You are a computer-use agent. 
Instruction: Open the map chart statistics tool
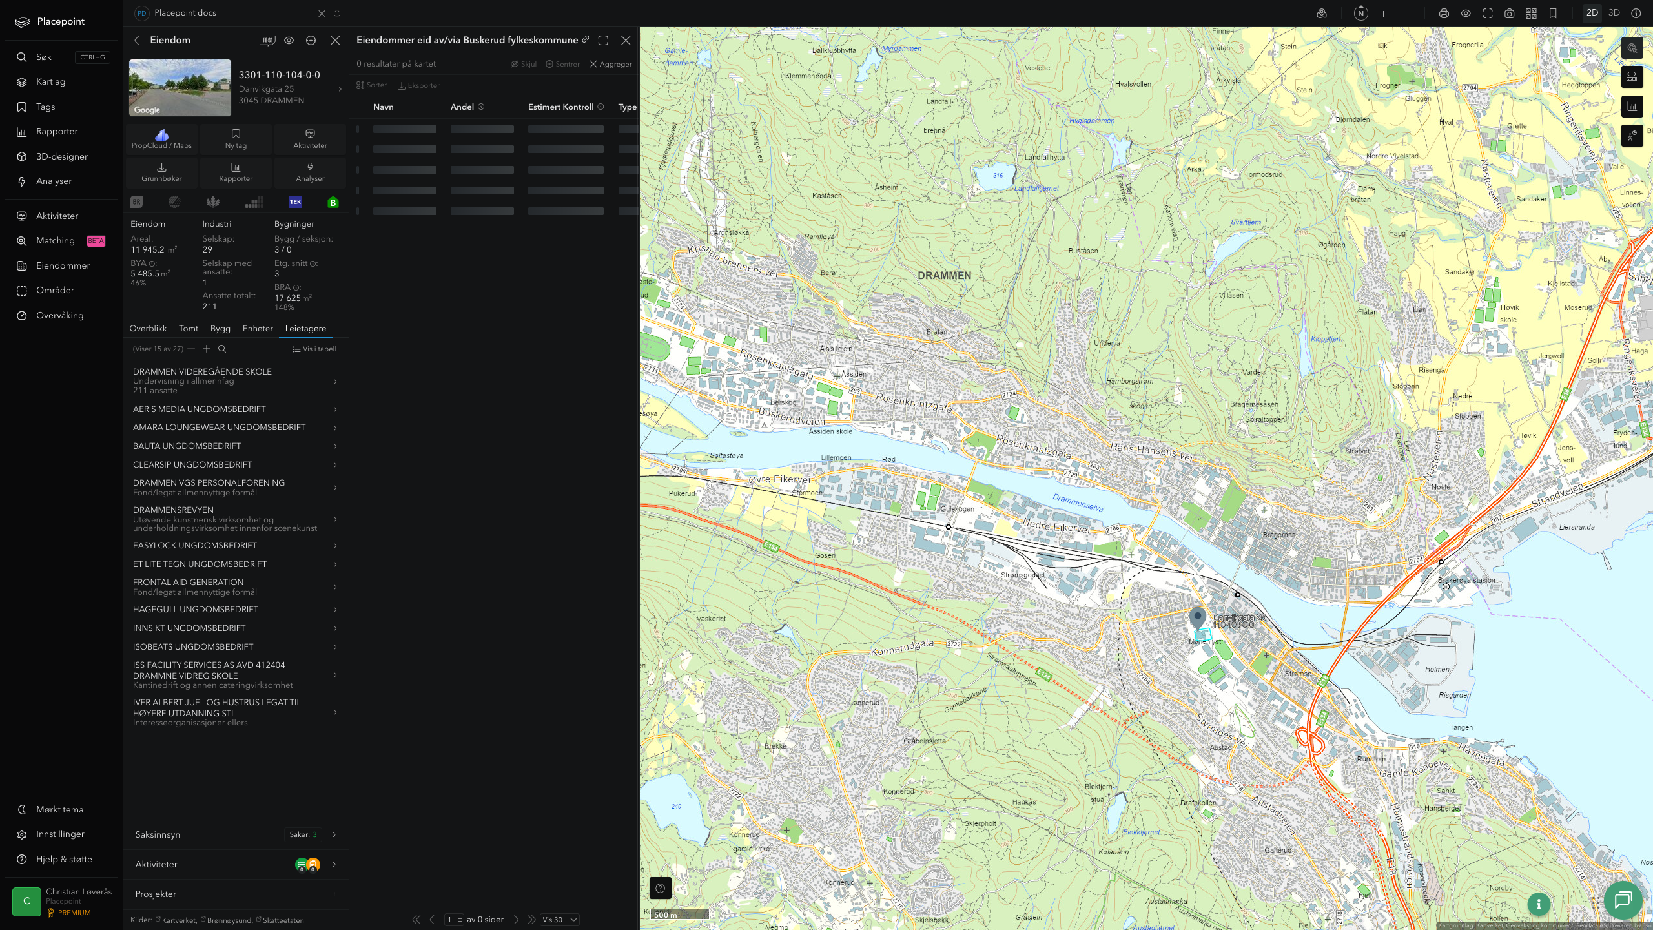pos(1632,107)
